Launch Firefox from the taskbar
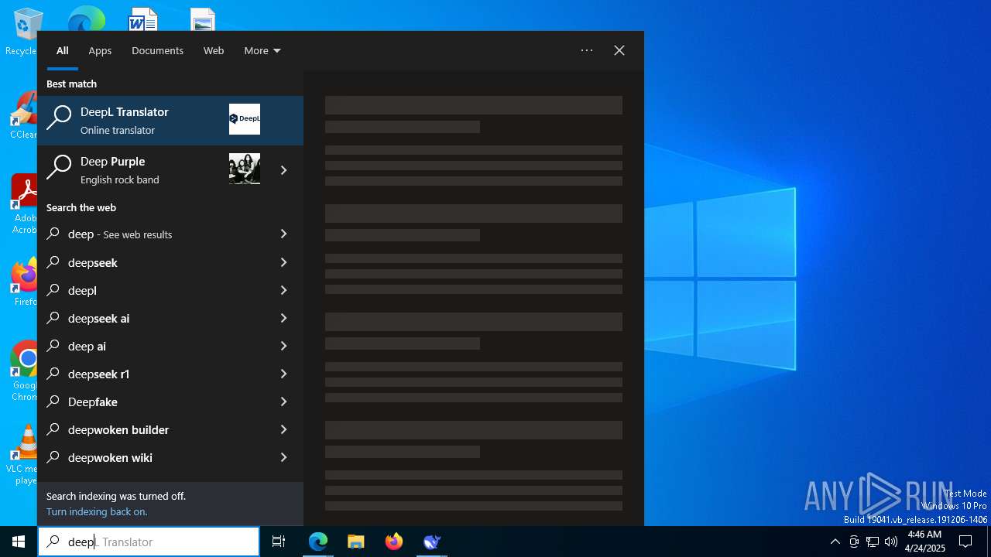This screenshot has height=557, width=991. 394,542
